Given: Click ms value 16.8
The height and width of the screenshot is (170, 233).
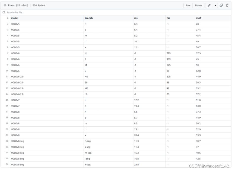Looking at the screenshot, I should pos(136,159).
